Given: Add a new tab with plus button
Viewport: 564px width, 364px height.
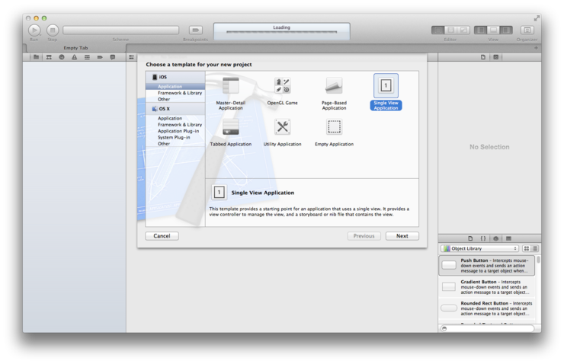Looking at the screenshot, I should coord(536,48).
